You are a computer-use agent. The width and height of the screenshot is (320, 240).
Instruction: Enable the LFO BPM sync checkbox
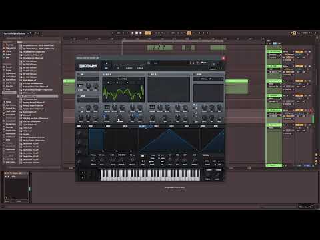click(159, 155)
